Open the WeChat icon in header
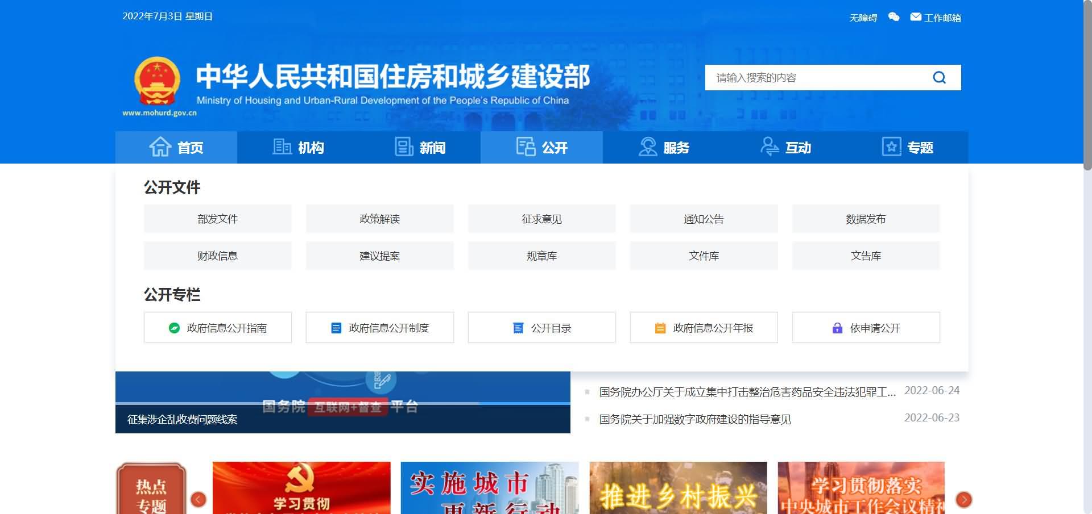 [x=894, y=17]
